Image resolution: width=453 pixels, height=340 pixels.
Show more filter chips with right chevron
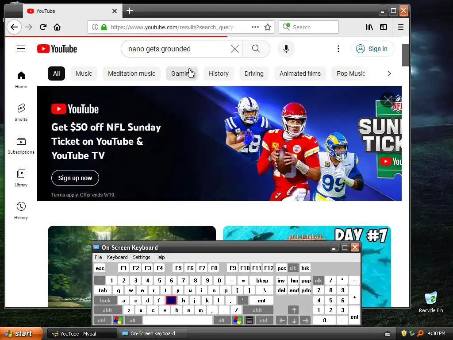coord(389,73)
